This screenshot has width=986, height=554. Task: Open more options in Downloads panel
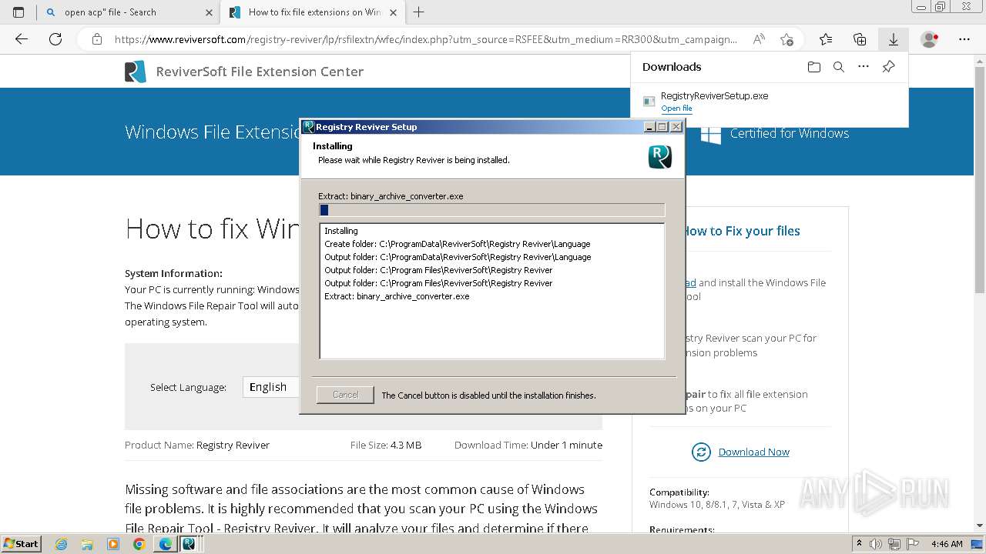[x=864, y=67]
